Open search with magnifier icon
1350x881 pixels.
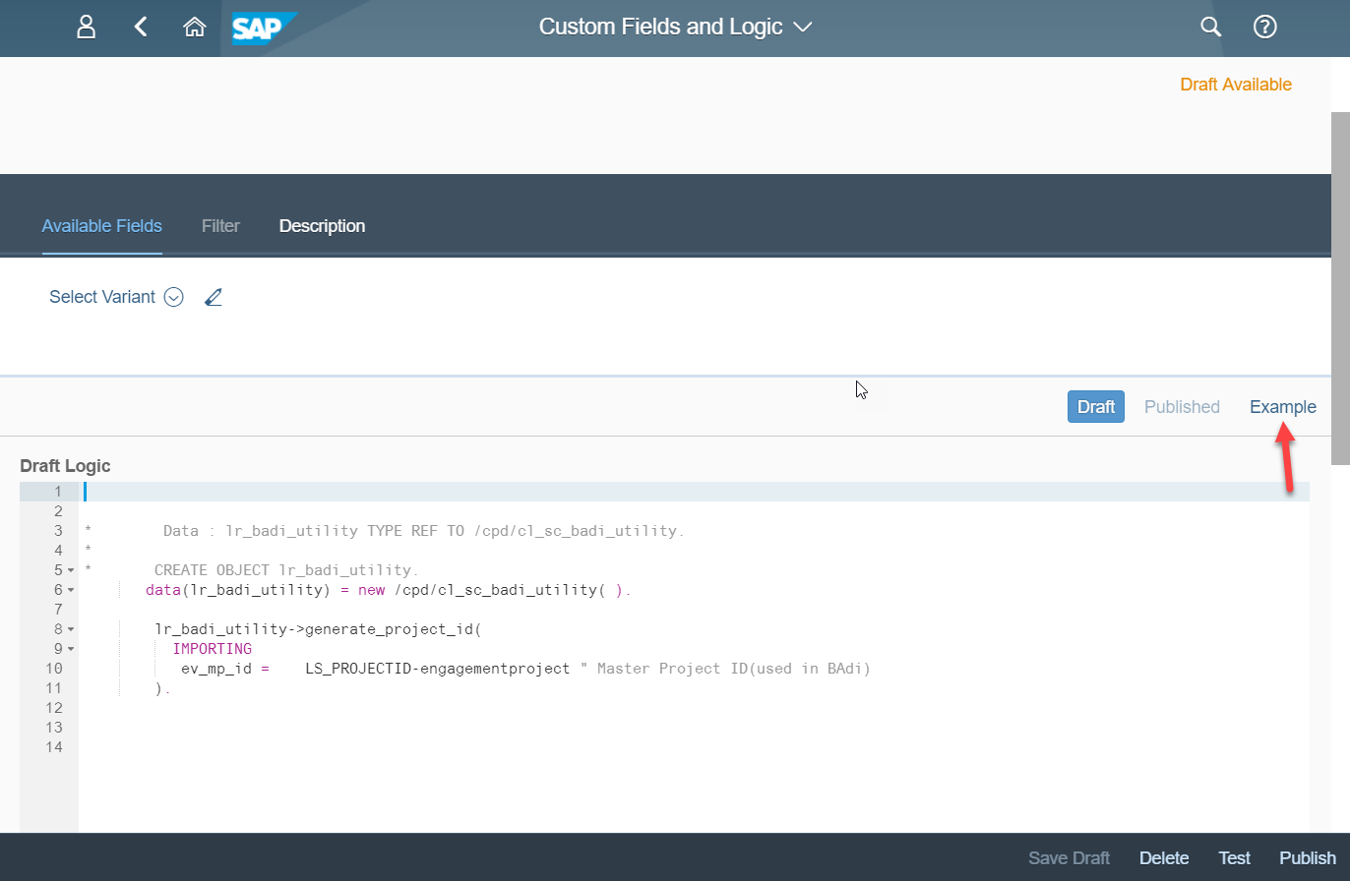click(1210, 28)
